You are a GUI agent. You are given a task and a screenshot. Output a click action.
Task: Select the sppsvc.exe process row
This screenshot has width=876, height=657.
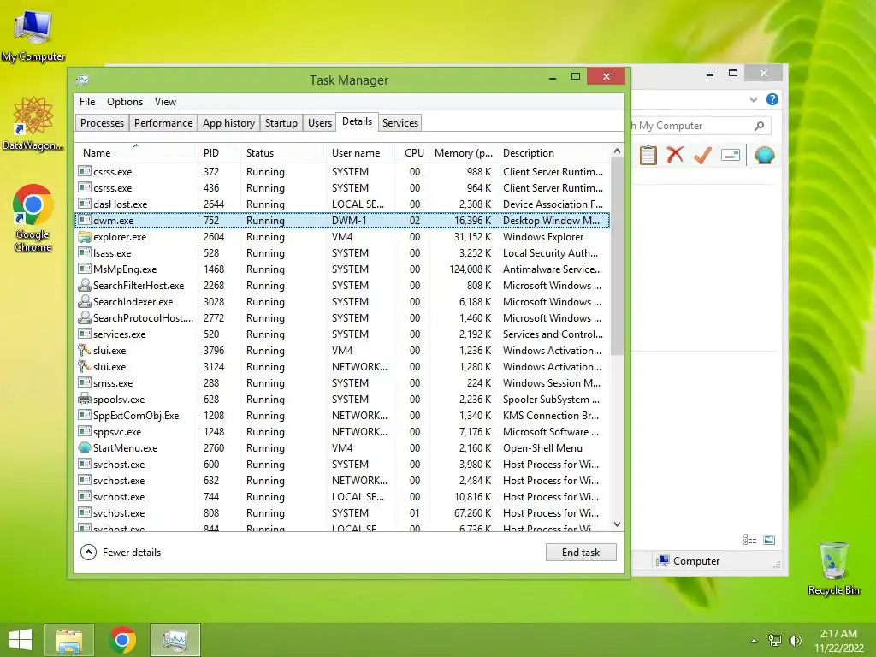(x=342, y=432)
